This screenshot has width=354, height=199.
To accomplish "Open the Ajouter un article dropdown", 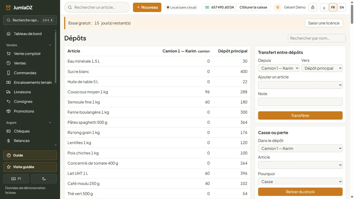I will (300, 85).
